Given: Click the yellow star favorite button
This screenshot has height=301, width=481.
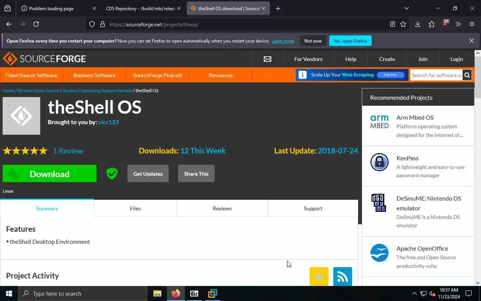Looking at the screenshot, I should 319,277.
